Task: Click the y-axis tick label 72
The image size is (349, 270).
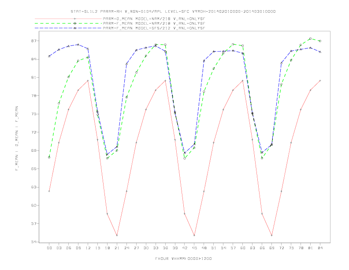Action: 34,132
